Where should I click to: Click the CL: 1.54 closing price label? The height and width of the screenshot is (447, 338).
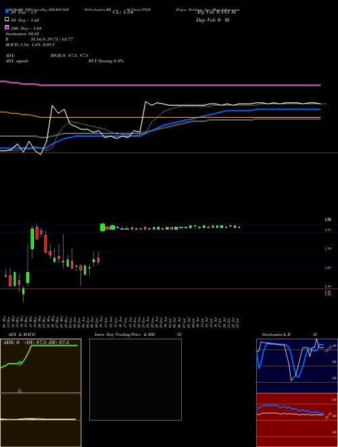(x=122, y=12)
